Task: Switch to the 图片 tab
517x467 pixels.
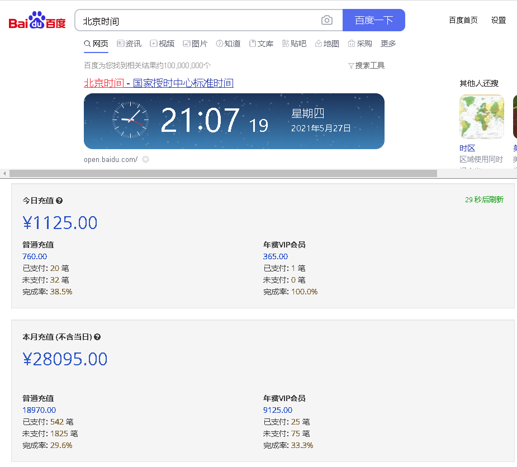Action: coord(195,44)
